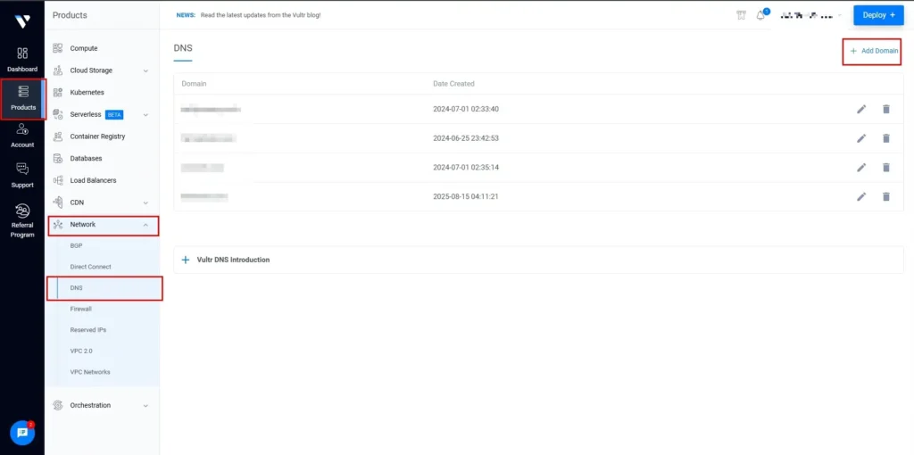
Task: Edit the domain created 2024-06-25 23:42:53
Action: coord(861,138)
